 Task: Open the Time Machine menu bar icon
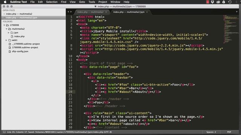pyautogui.click(x=230, y=2)
